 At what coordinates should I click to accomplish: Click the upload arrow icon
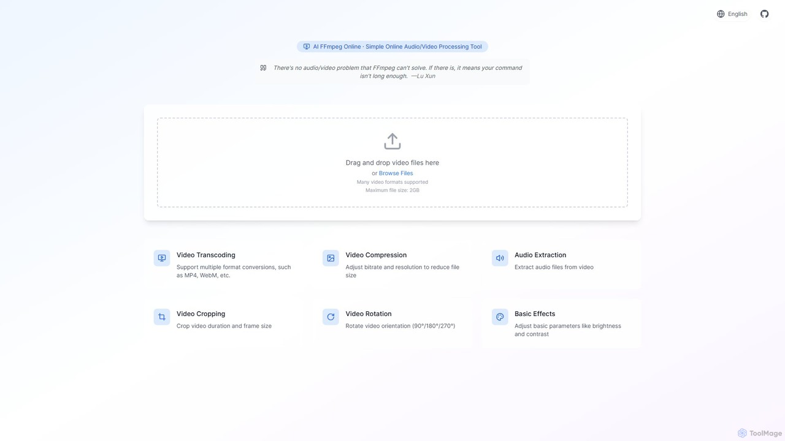392,141
